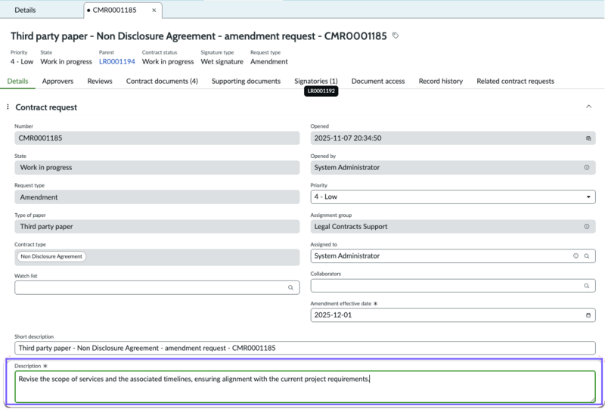Screen dimensions: 605x409
Task: View info icon in Assigned to field
Action: pyautogui.click(x=576, y=256)
